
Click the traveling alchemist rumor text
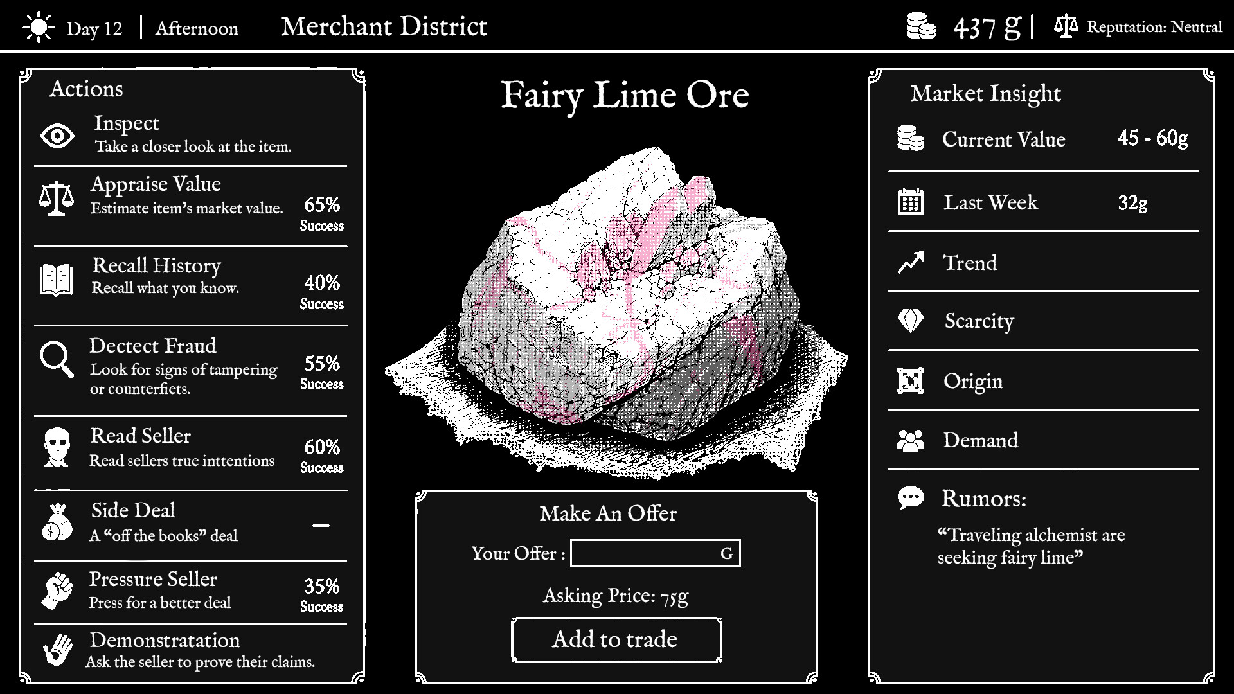[1031, 546]
